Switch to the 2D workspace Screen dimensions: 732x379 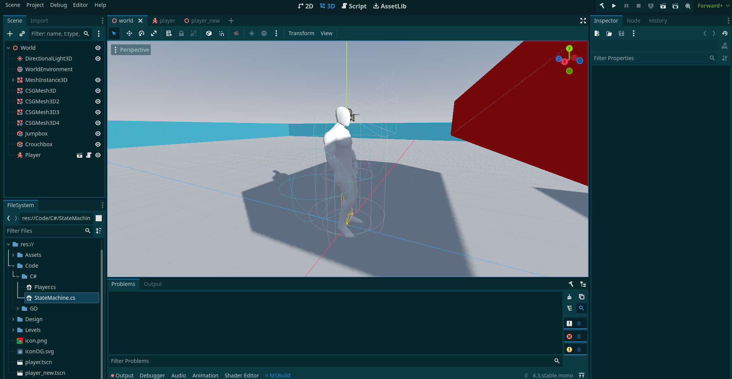point(306,6)
